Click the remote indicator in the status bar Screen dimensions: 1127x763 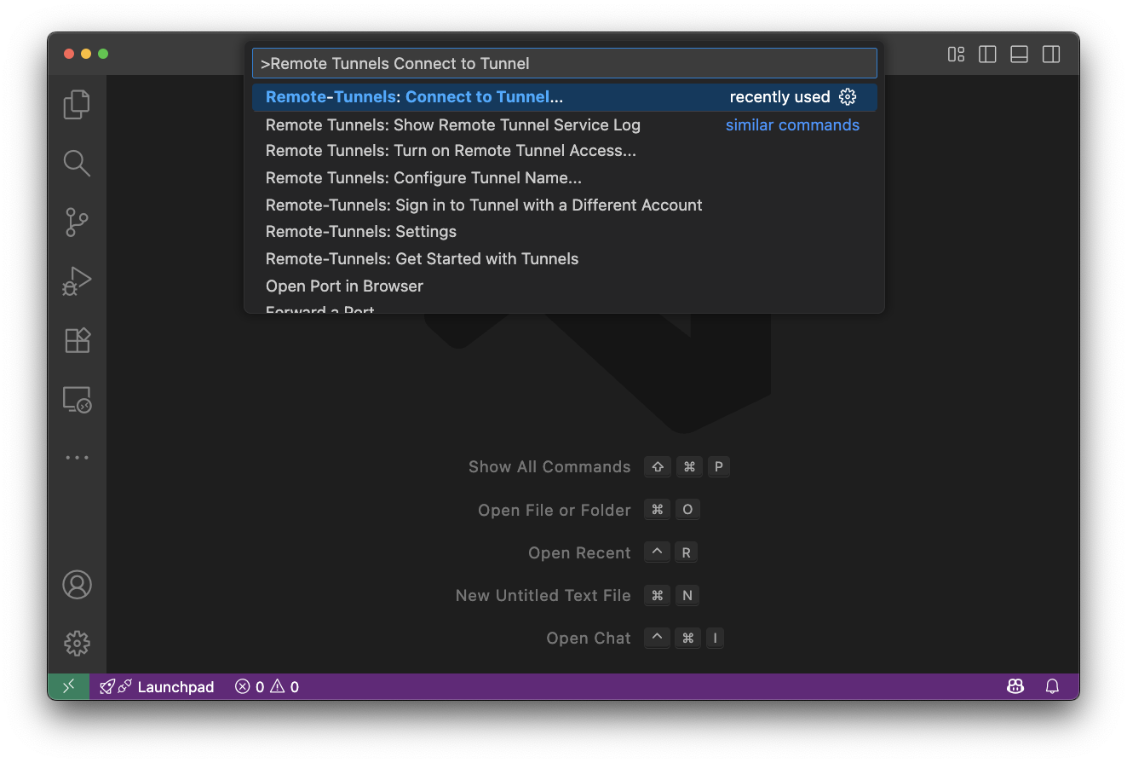tap(68, 686)
